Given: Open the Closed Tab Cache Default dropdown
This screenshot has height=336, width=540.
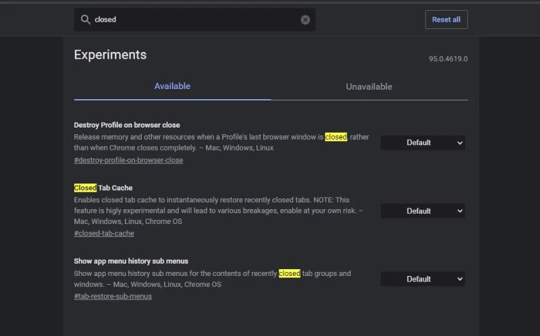Looking at the screenshot, I should (423, 211).
